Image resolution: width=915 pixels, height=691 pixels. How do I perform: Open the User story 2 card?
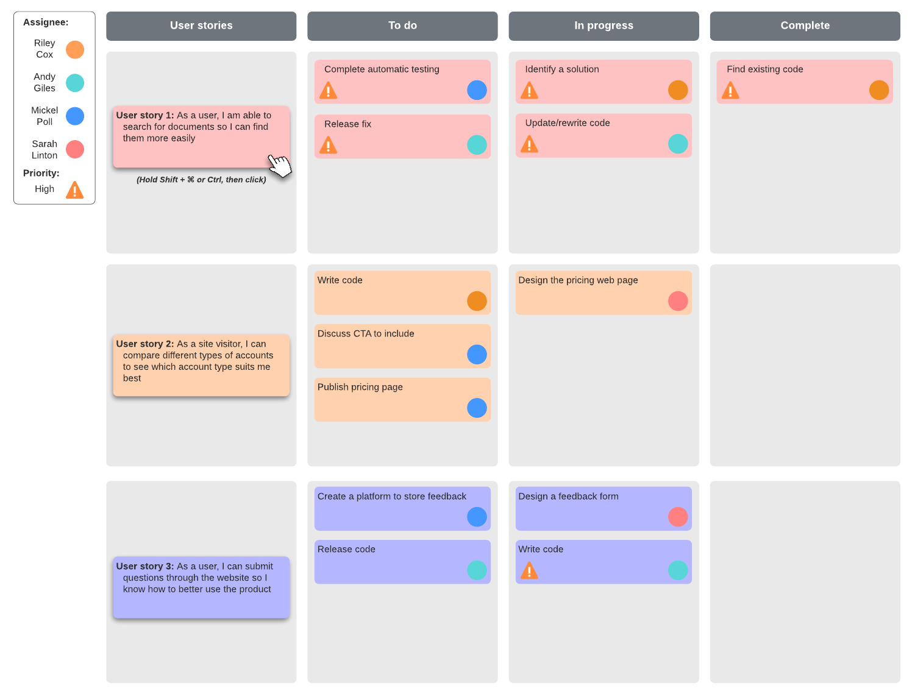[201, 365]
